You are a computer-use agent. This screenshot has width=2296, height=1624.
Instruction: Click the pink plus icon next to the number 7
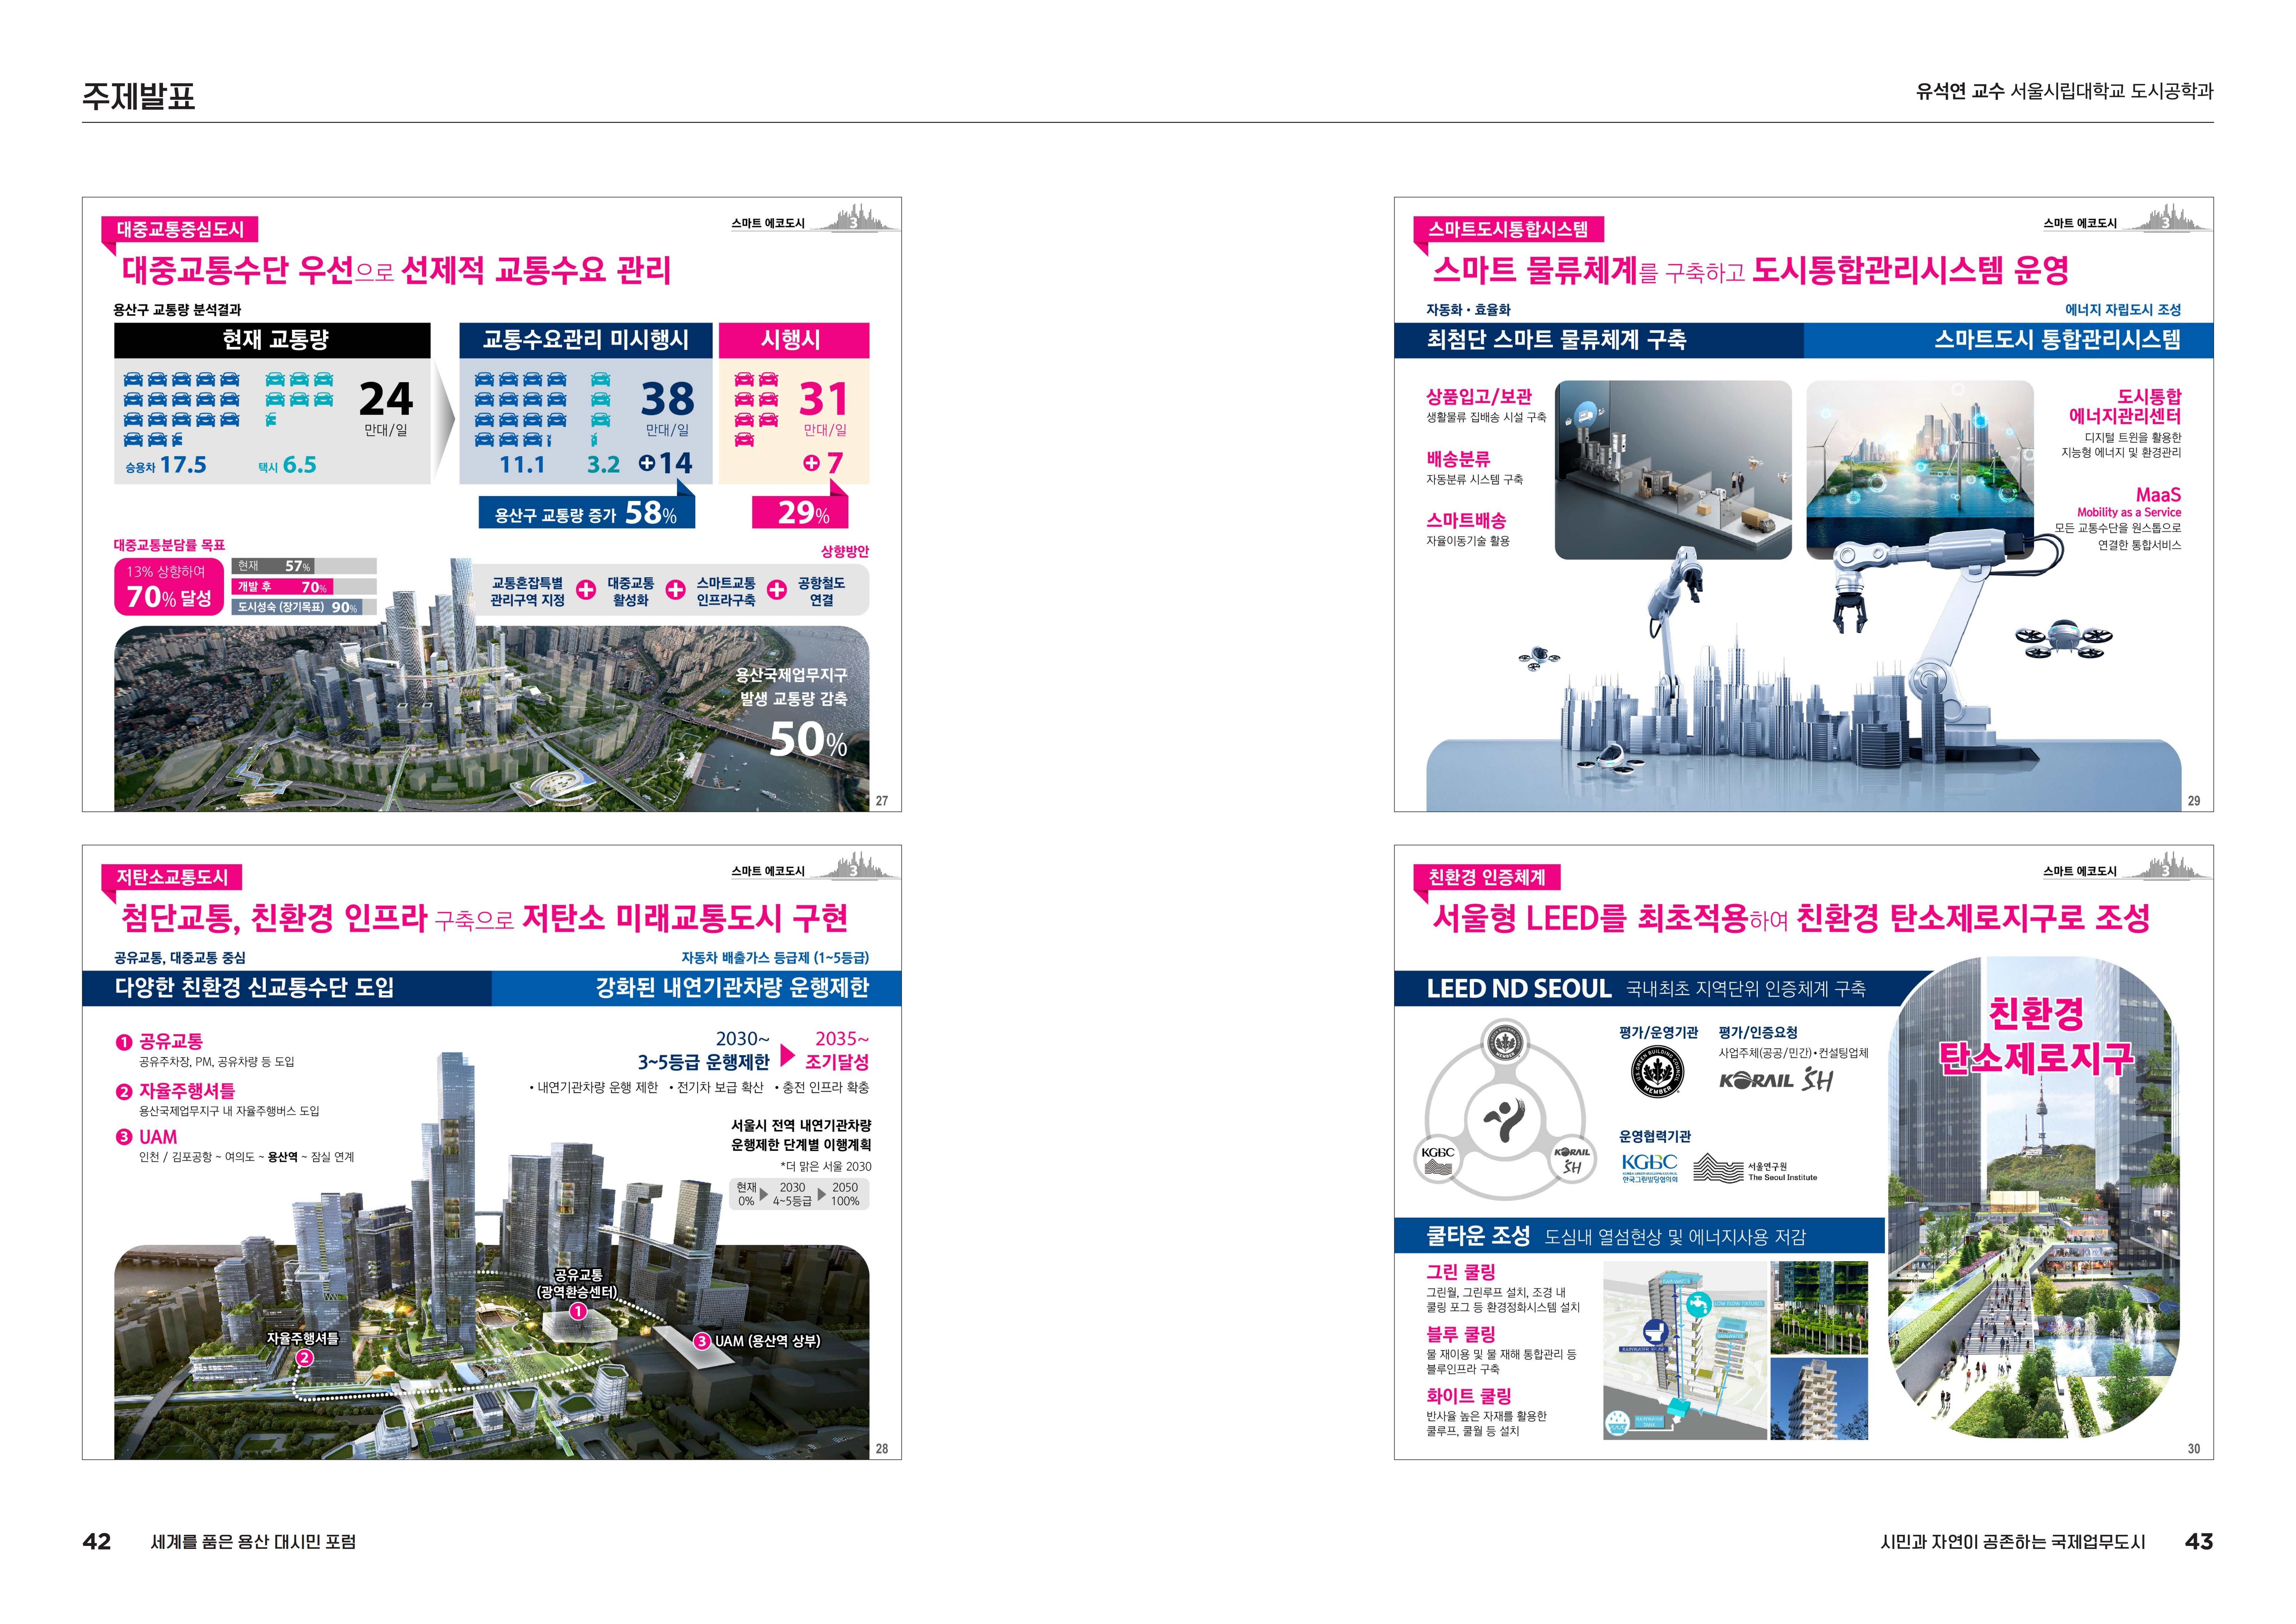pos(811,463)
